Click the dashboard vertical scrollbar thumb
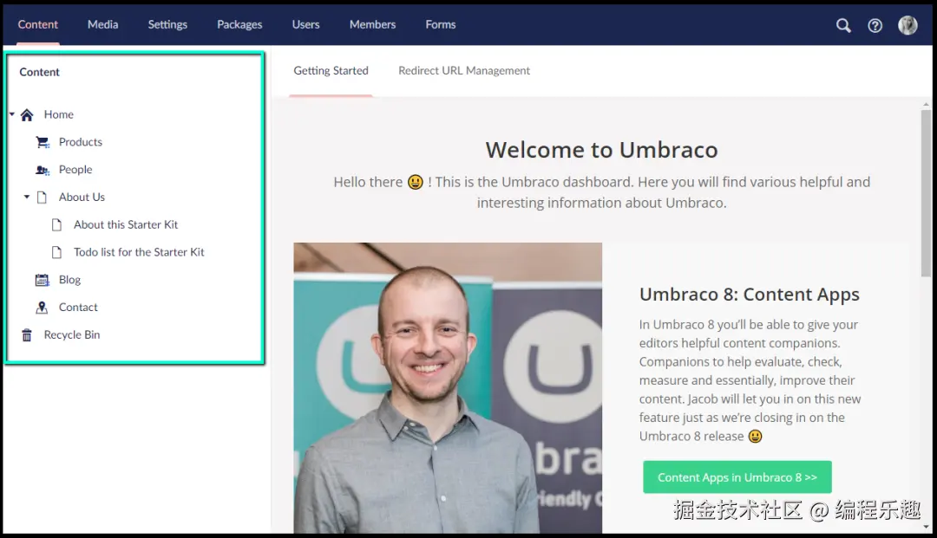This screenshot has height=538, width=937. 926,192
